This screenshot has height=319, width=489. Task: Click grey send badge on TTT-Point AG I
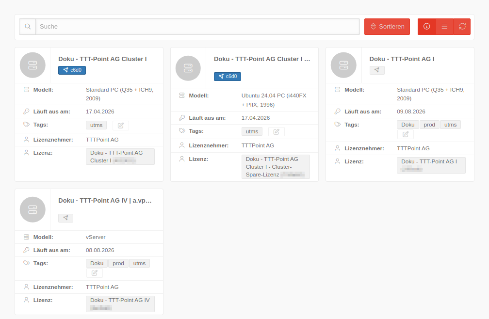(x=377, y=70)
